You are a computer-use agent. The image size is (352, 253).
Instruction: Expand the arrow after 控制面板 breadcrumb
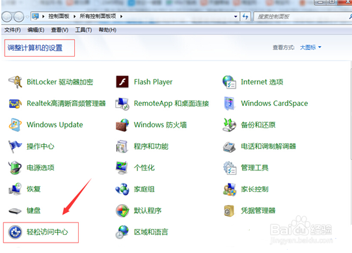point(74,16)
